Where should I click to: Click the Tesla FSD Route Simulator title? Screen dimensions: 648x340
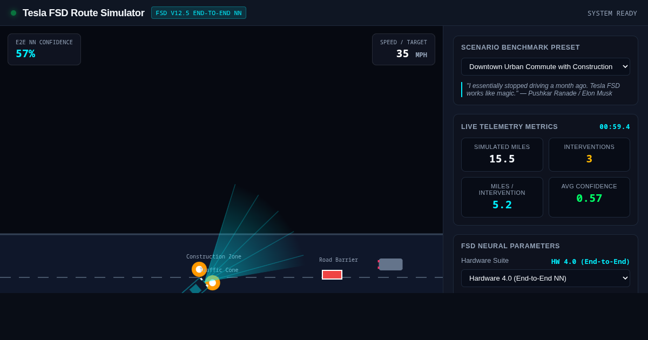pyautogui.click(x=84, y=13)
